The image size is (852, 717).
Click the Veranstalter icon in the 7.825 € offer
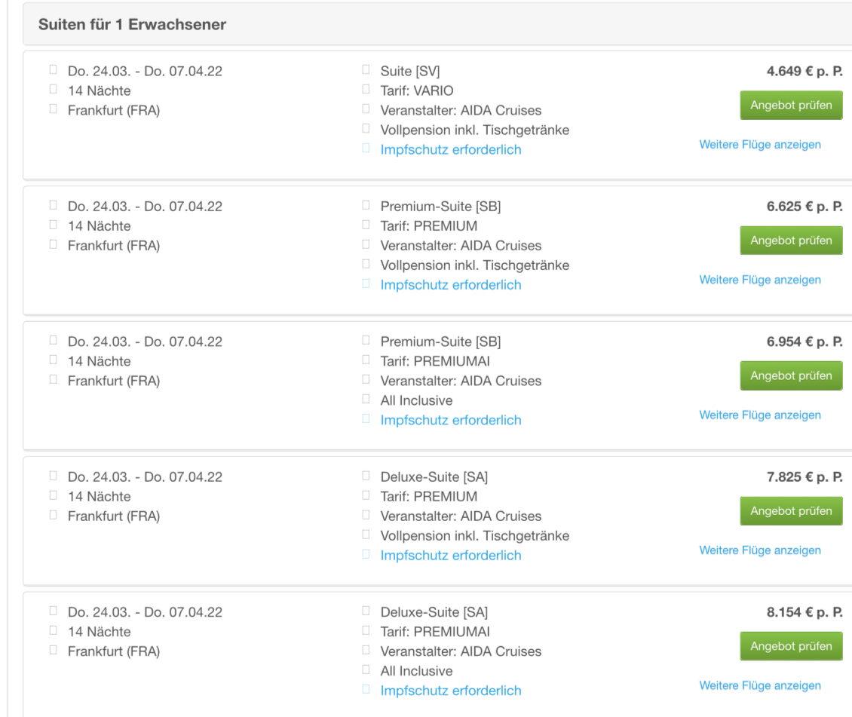click(x=366, y=516)
